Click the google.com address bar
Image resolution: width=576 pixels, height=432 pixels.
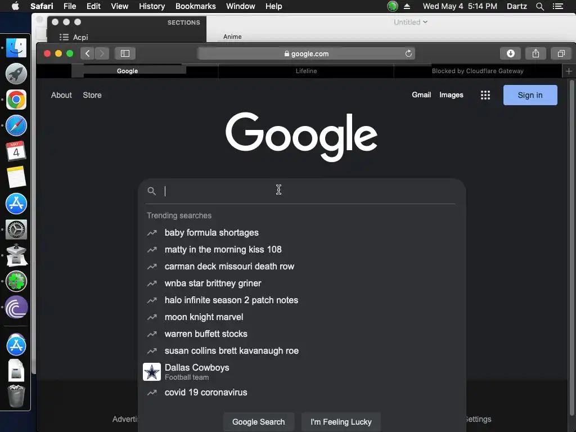coord(307,53)
